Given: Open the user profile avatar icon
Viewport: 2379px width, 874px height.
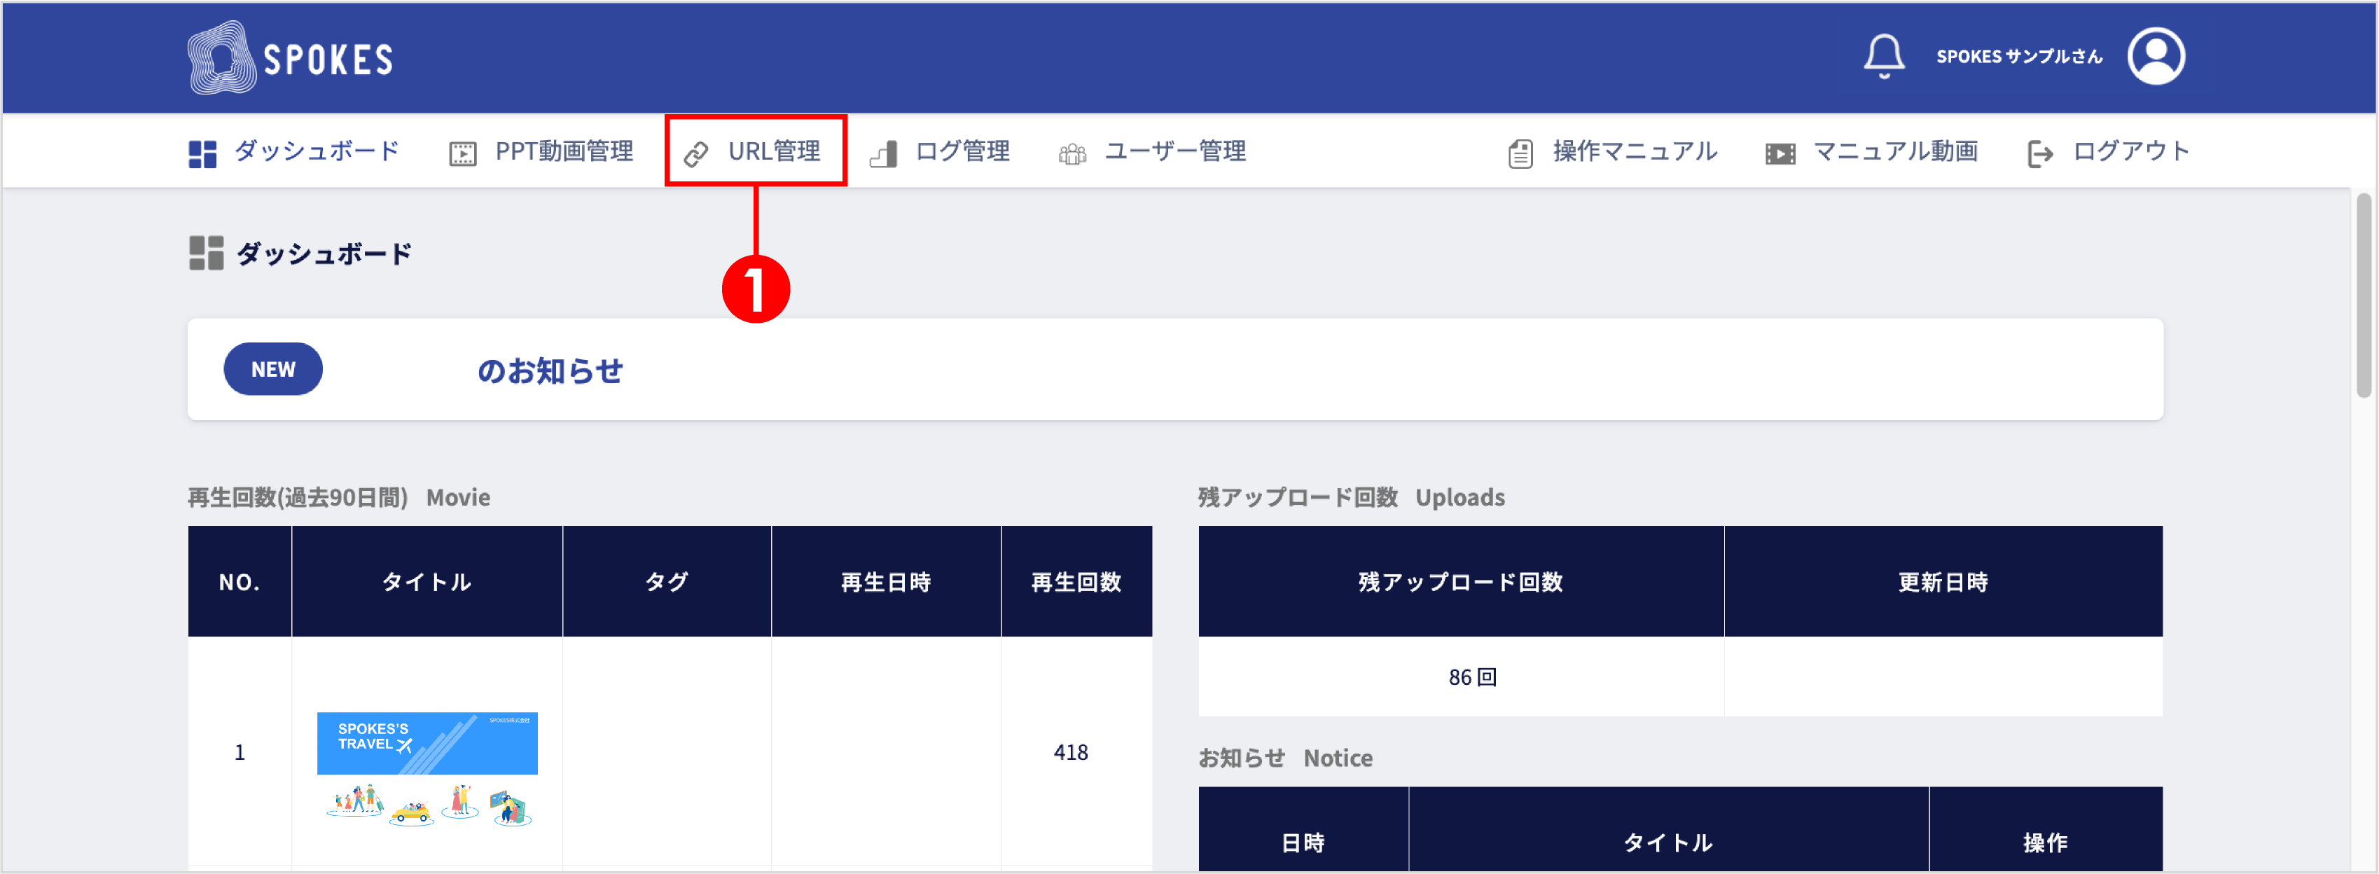Looking at the screenshot, I should click(2155, 56).
